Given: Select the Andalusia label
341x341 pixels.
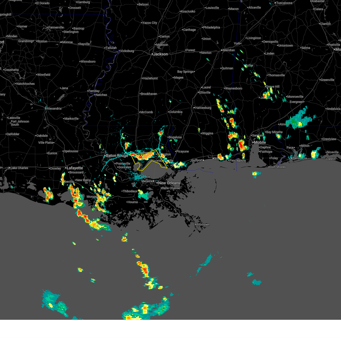Looking at the screenshot, I should [x=334, y=109].
